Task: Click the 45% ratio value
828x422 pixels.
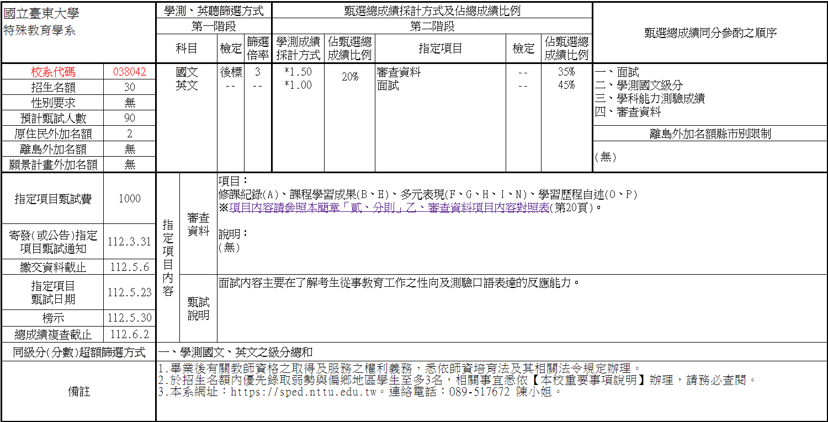Action: 566,85
